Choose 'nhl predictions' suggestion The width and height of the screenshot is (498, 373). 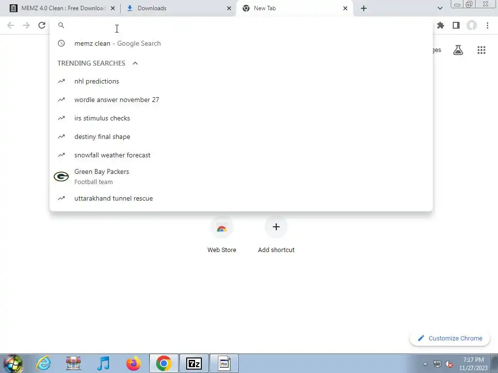241,81
